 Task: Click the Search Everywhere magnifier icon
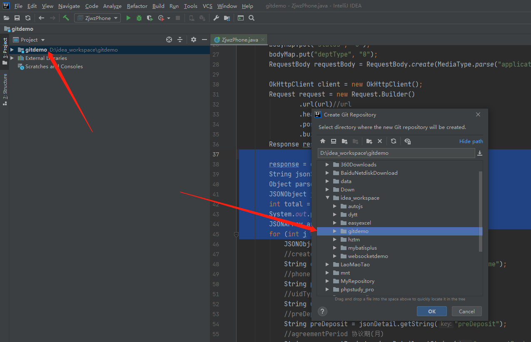coord(252,18)
